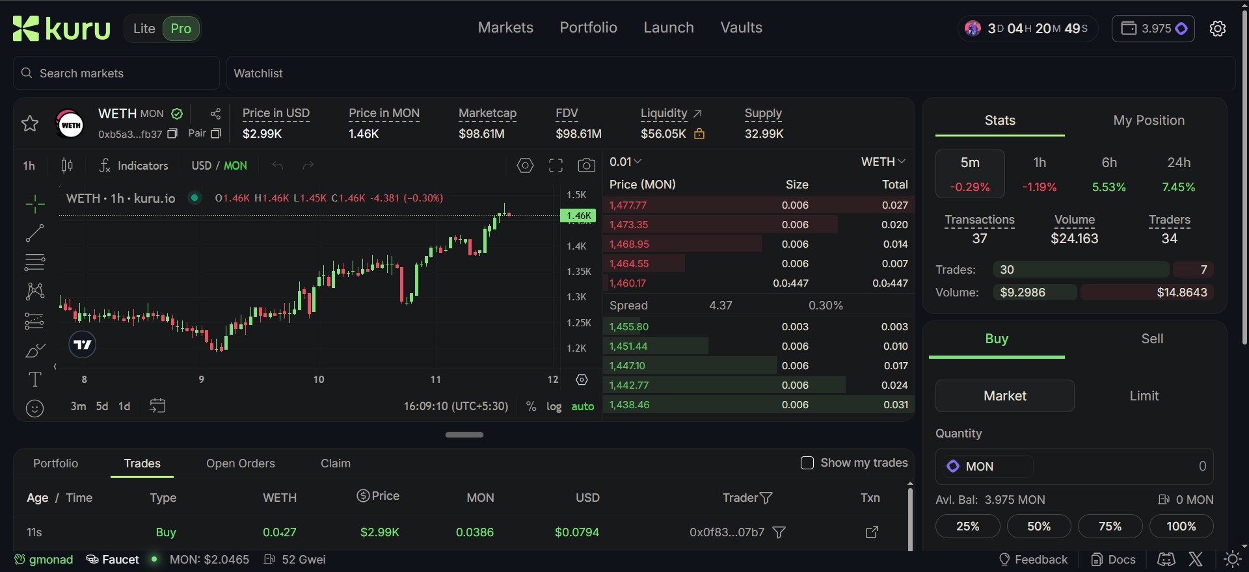This screenshot has width=1249, height=572.
Task: Switch to Sell tab
Action: point(1152,339)
